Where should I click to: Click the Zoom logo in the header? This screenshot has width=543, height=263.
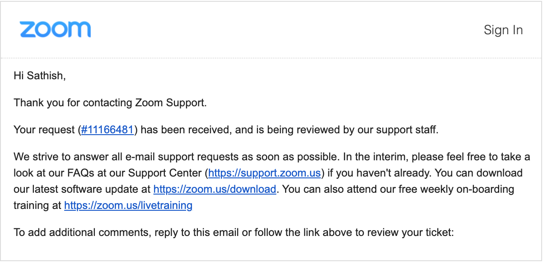point(55,29)
